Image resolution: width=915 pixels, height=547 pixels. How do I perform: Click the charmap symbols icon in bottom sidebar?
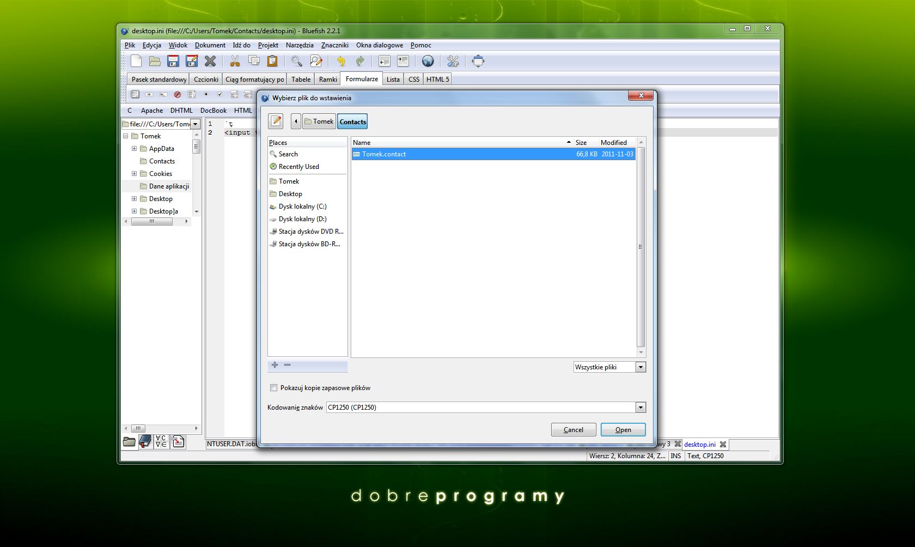pyautogui.click(x=161, y=441)
